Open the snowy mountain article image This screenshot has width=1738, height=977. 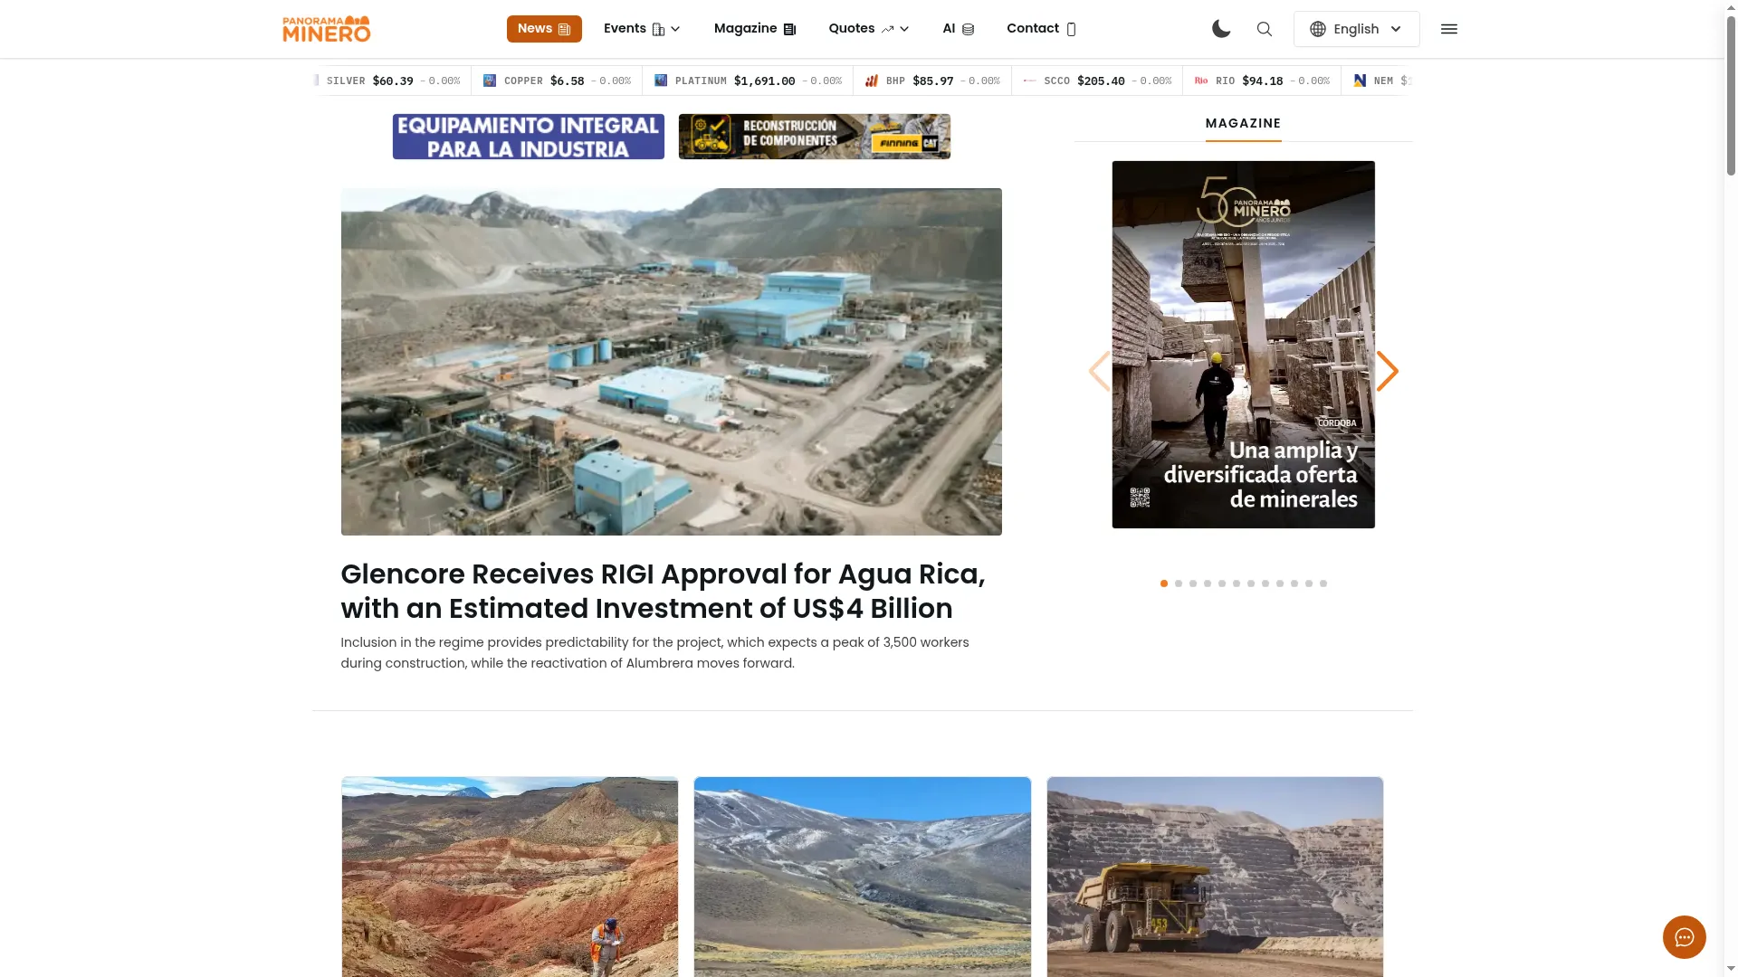(862, 877)
